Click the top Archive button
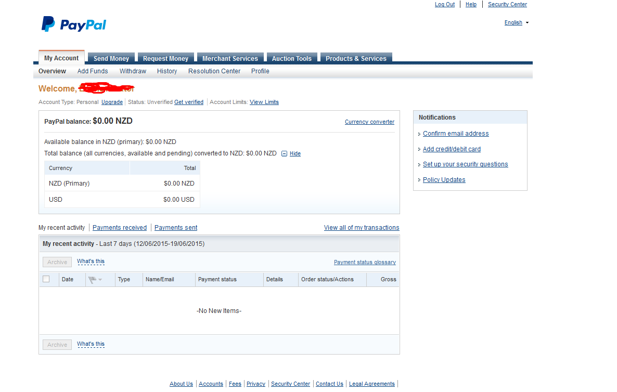This screenshot has height=392, width=617. click(x=57, y=262)
